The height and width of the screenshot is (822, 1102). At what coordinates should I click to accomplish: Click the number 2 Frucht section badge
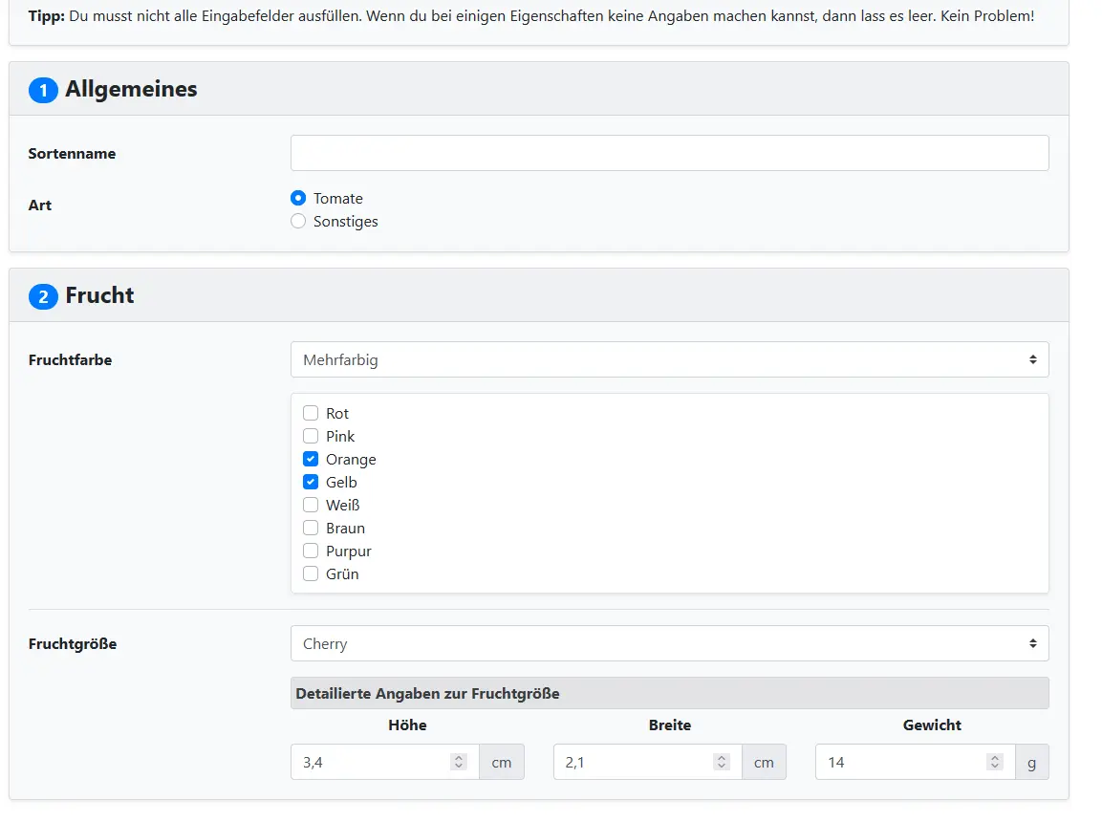pos(43,297)
